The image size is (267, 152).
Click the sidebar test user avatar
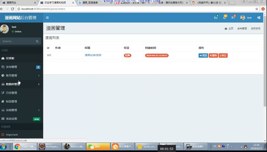(x=4, y=29)
